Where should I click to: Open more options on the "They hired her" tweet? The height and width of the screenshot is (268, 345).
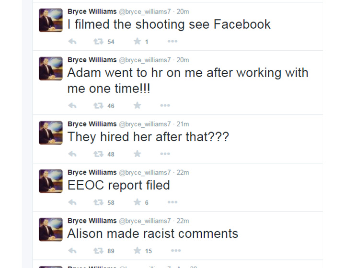165,154
